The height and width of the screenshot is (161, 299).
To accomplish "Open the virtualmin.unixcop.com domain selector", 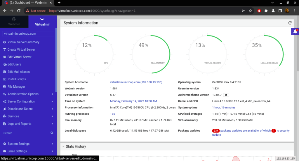I will [28, 34].
